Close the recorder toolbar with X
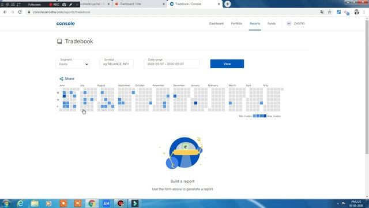 pyautogui.click(x=77, y=5)
